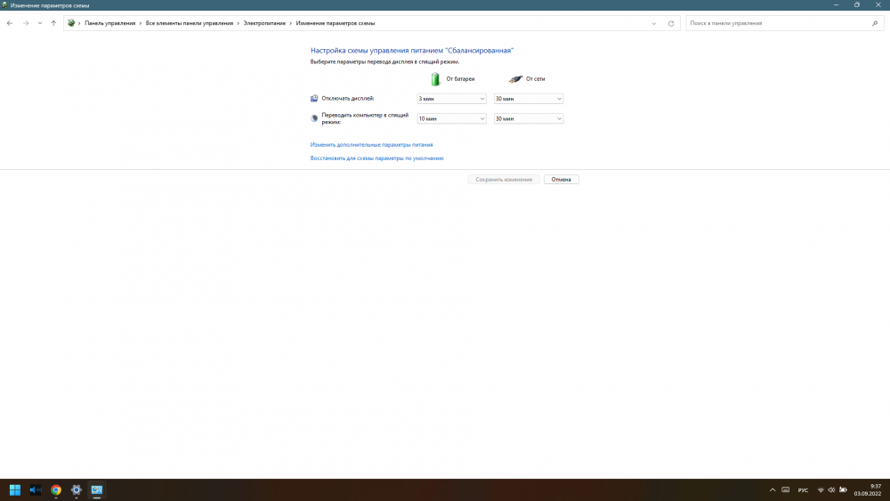Open the Settings gear app in the taskbar
This screenshot has height=501, width=890.
point(77,489)
